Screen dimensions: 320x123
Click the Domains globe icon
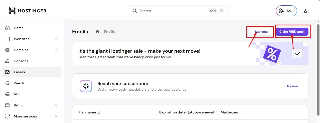(x=7, y=50)
